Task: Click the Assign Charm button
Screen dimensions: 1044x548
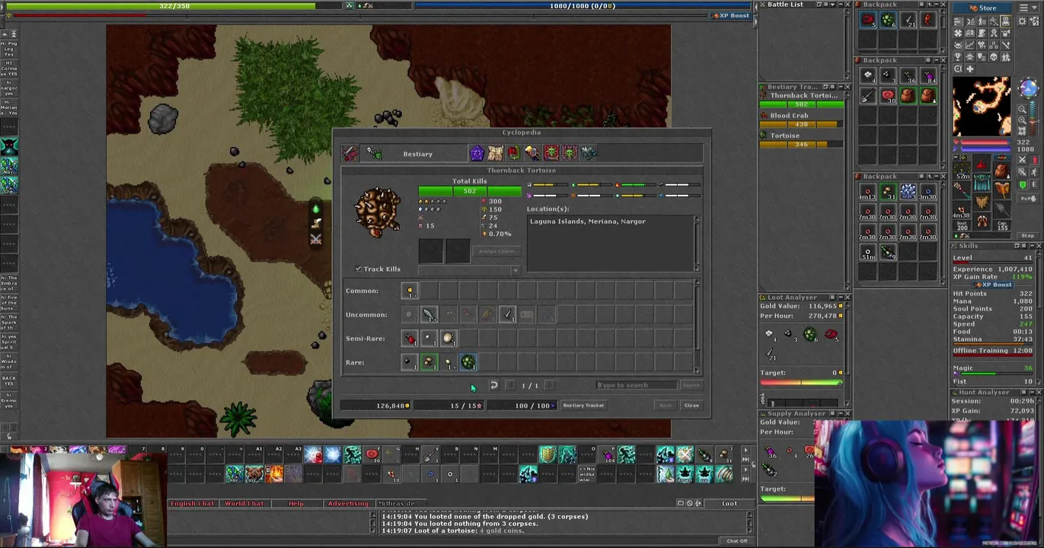Action: [x=496, y=251]
